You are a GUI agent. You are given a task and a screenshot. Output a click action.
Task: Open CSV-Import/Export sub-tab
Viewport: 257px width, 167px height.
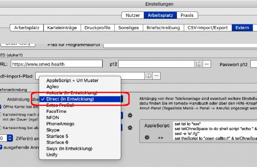point(208,28)
